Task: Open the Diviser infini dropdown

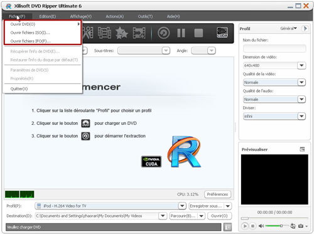Action: (301, 116)
